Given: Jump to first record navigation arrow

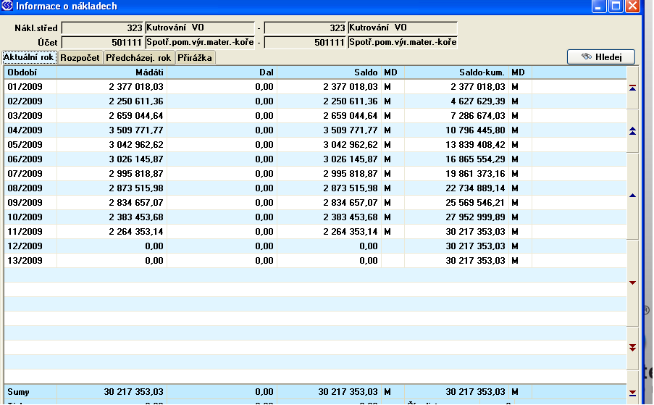Looking at the screenshot, I should coord(632,88).
